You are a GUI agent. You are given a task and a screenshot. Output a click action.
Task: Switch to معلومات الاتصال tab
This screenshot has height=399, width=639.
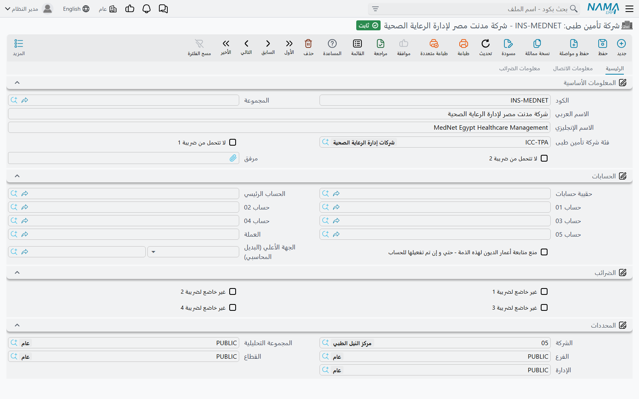[573, 69]
